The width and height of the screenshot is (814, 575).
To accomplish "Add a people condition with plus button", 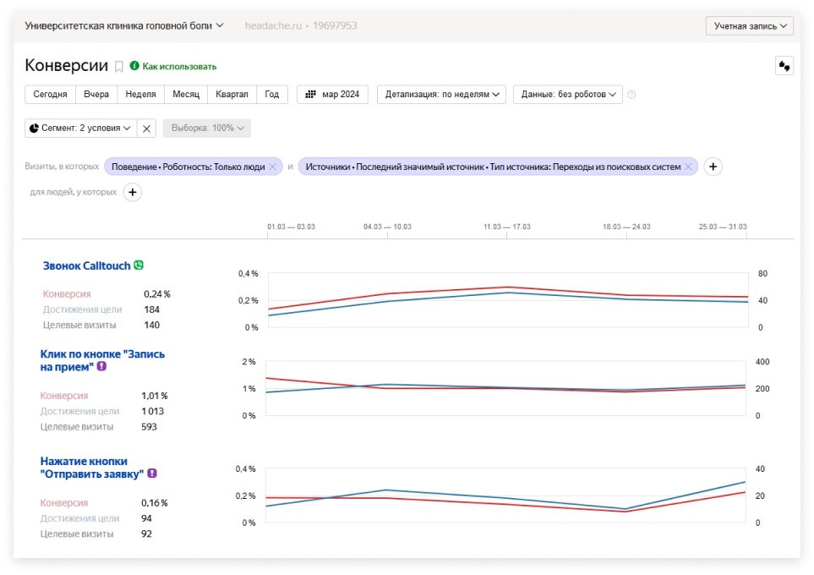I will (132, 192).
